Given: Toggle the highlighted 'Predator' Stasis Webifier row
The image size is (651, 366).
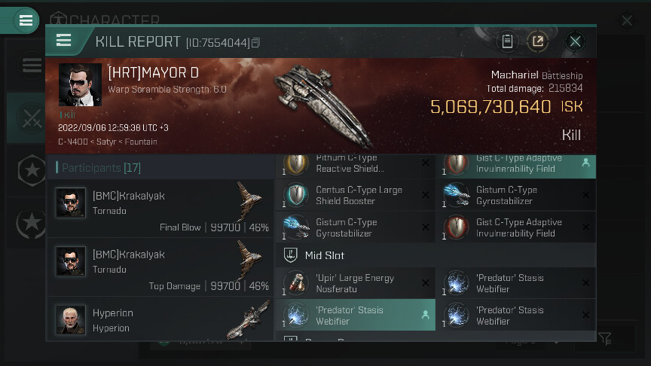Looking at the screenshot, I should [x=356, y=315].
